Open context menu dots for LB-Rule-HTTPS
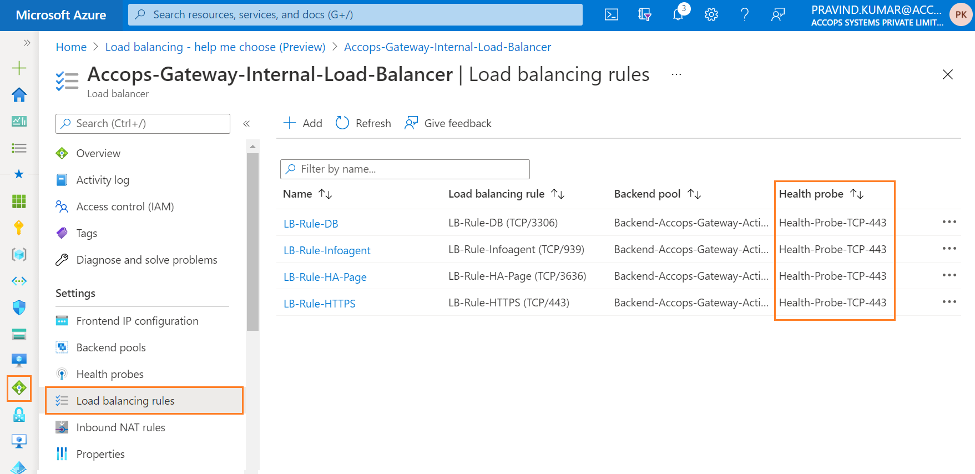Viewport: 975px width, 474px height. [x=949, y=302]
